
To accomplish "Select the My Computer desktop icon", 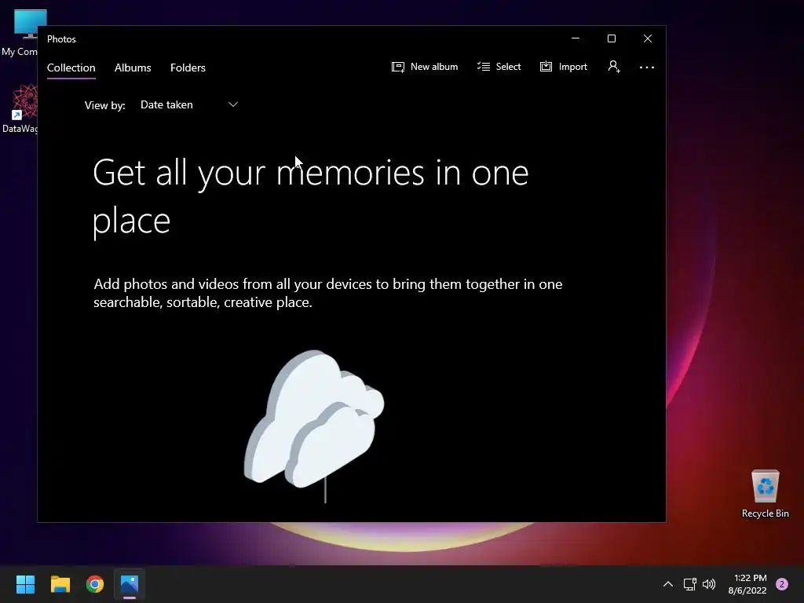I will [x=20, y=31].
